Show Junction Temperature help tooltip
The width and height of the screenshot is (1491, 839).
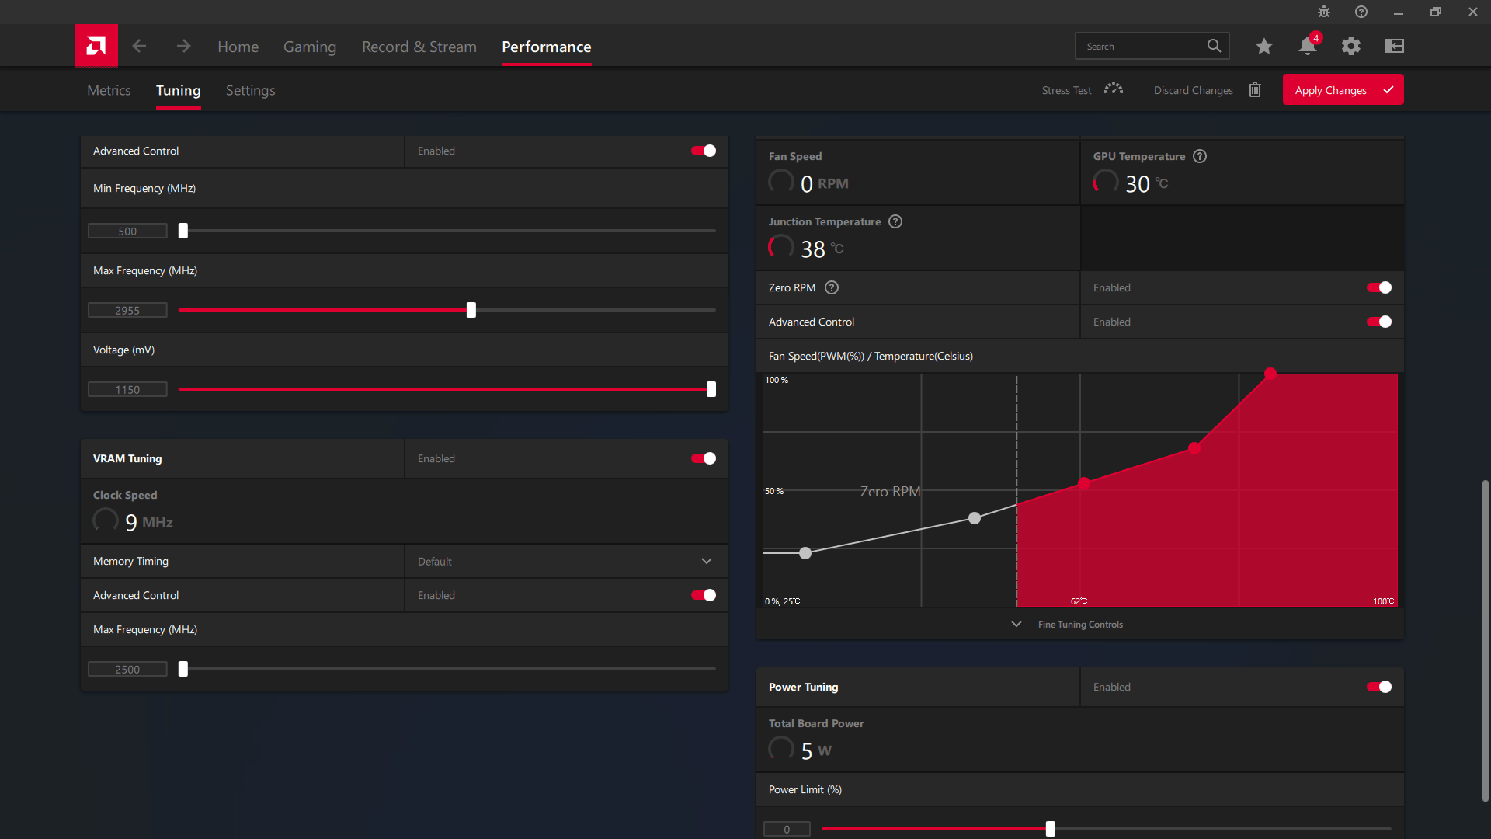(x=895, y=221)
